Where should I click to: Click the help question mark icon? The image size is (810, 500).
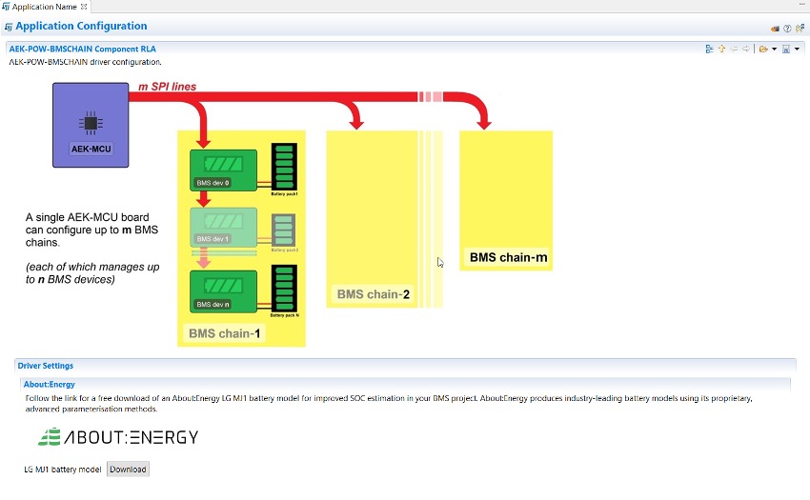point(787,28)
